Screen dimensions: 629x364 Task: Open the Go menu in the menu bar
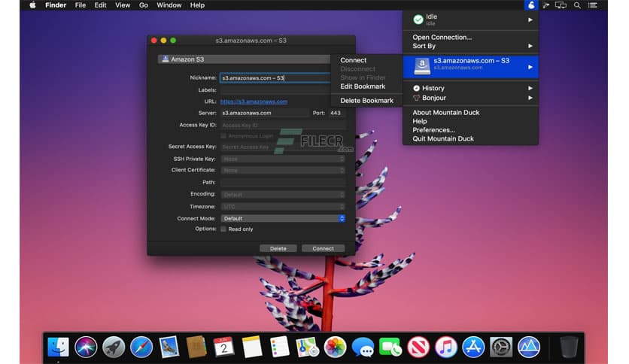point(143,5)
